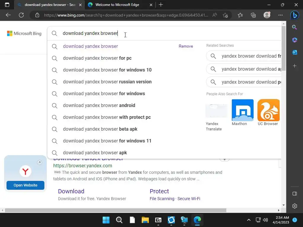This screenshot has width=303, height=227.
Task: Open Bing Discover sidebar button
Action: pyautogui.click(x=294, y=15)
